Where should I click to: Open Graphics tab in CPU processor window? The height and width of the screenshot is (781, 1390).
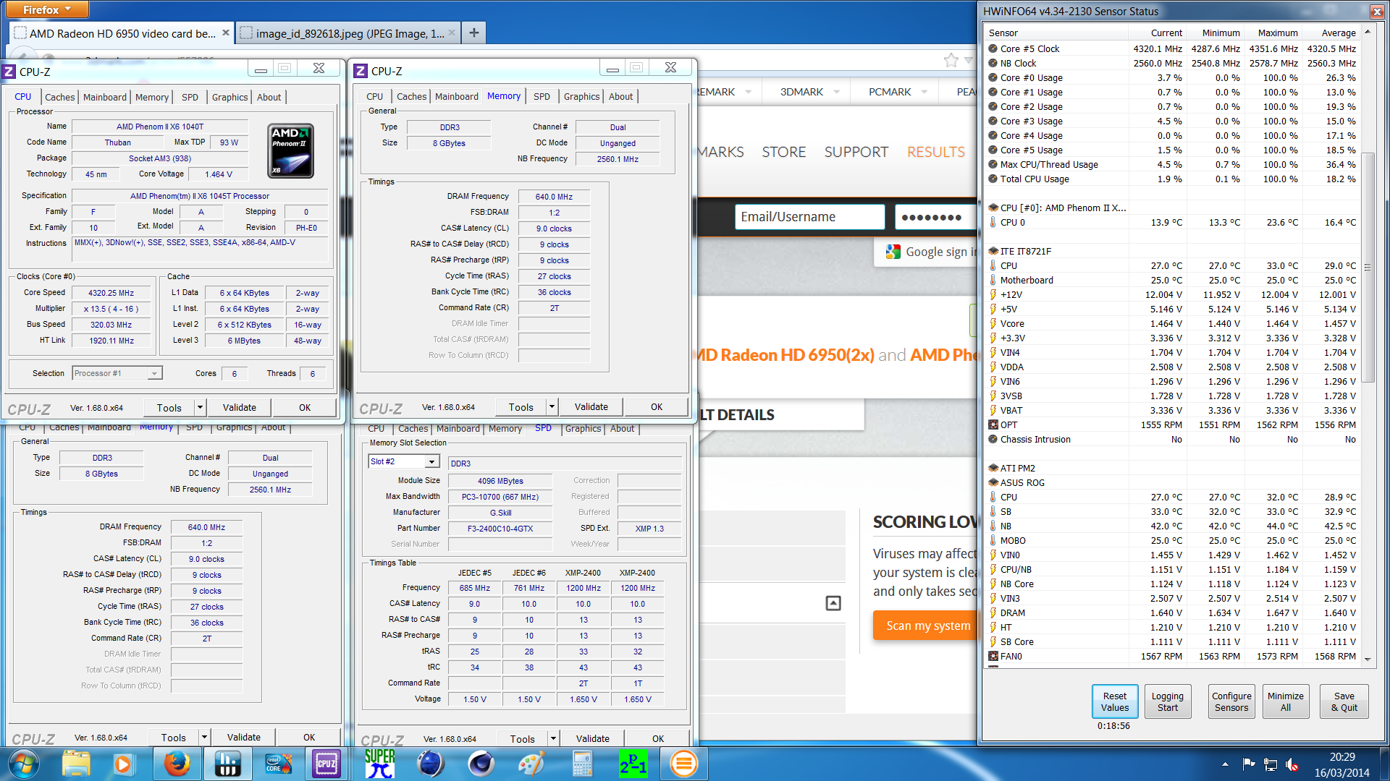pyautogui.click(x=229, y=97)
